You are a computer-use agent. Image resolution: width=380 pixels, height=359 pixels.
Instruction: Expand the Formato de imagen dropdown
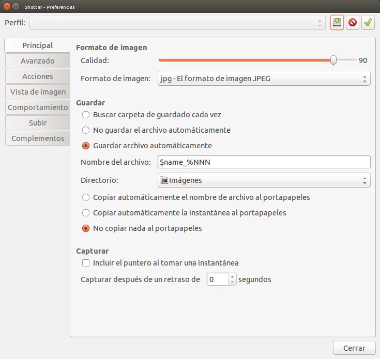point(264,79)
